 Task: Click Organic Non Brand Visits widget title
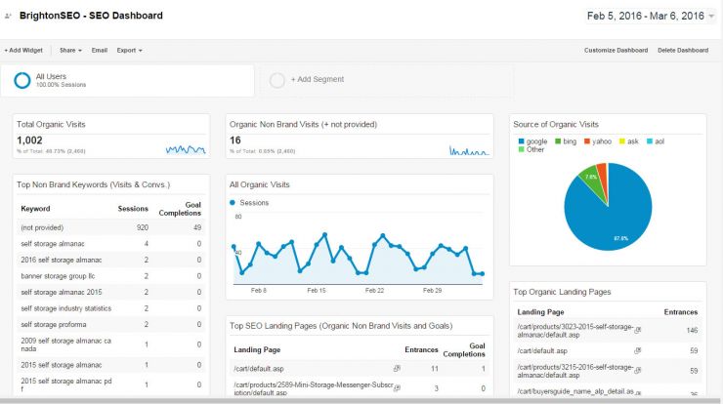304,124
